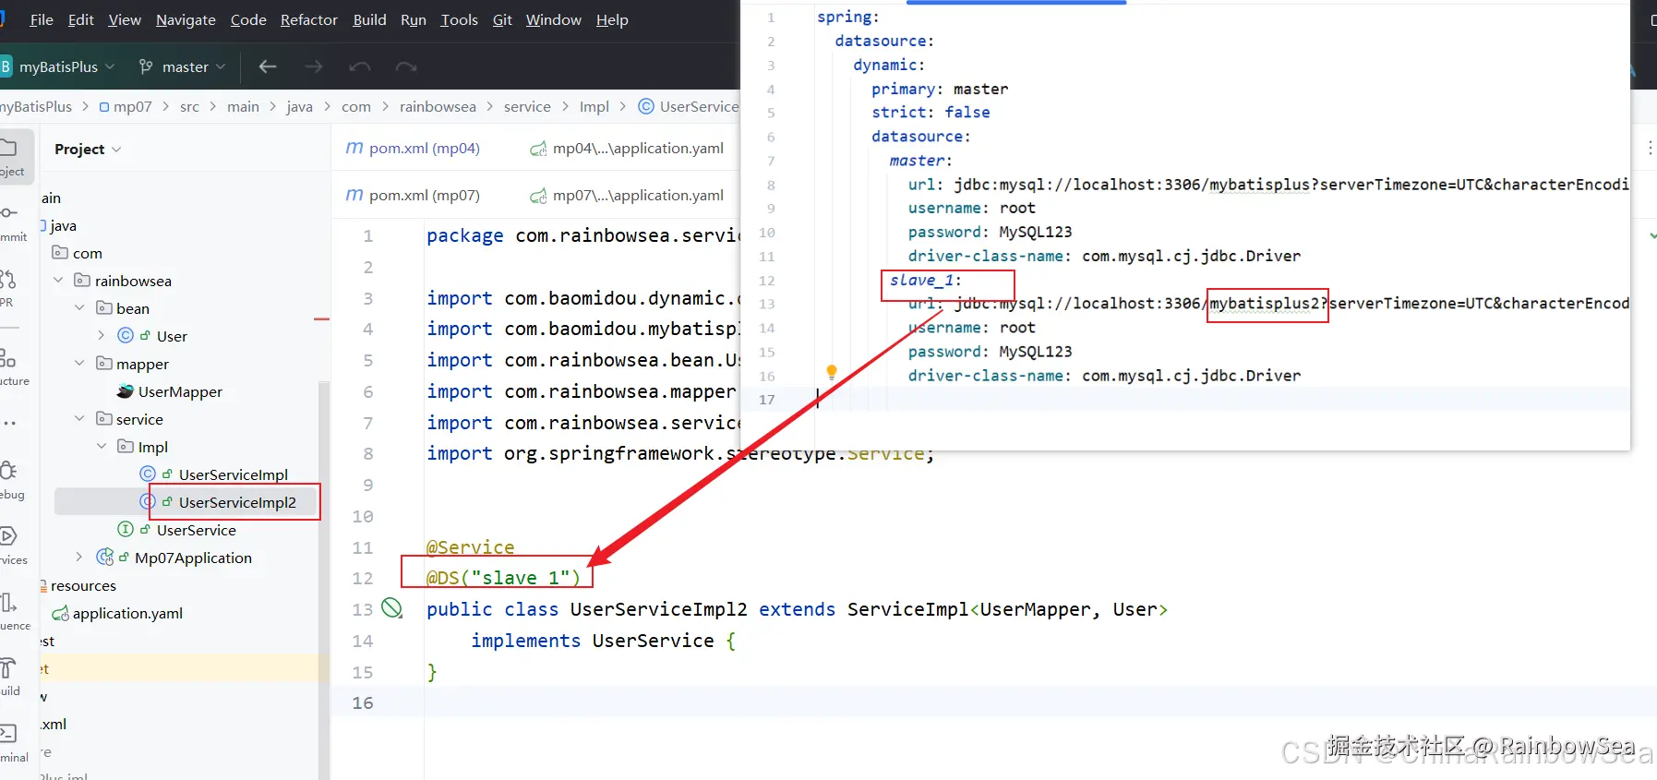Click the navigate Forward arrow
Viewport: 1657px width, 780px height.
pos(314,66)
